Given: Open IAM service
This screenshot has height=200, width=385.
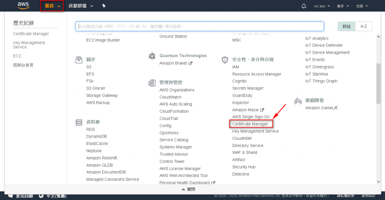Looking at the screenshot, I should 235,67.
